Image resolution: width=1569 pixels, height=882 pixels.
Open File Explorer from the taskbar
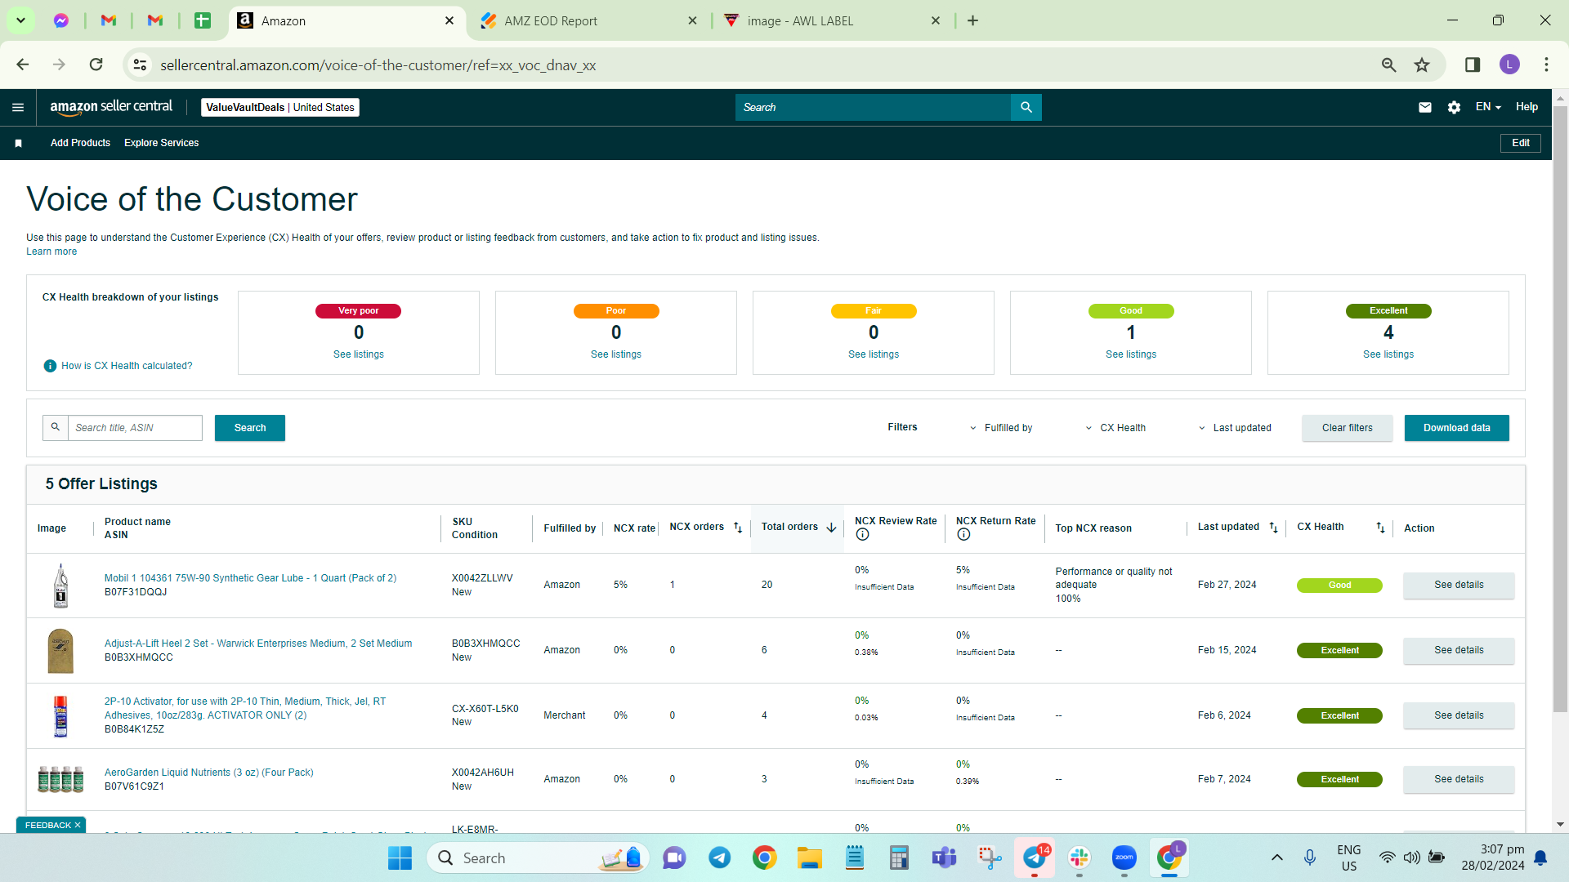coord(809,857)
